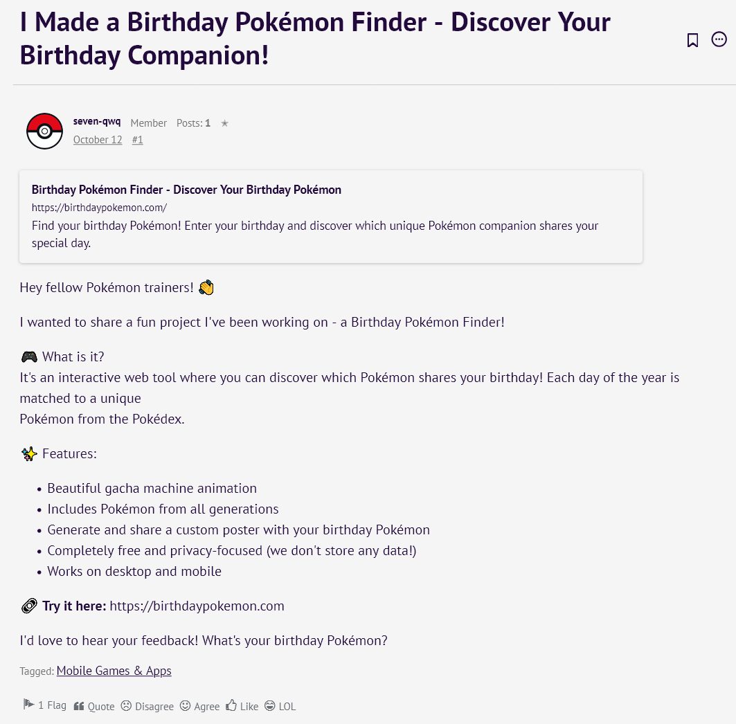This screenshot has height=724, width=736.
Task: Open the thread options ellipsis menu
Action: pyautogui.click(x=719, y=39)
